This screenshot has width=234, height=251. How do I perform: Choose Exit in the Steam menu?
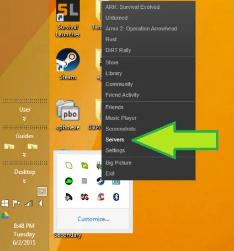tap(148, 173)
